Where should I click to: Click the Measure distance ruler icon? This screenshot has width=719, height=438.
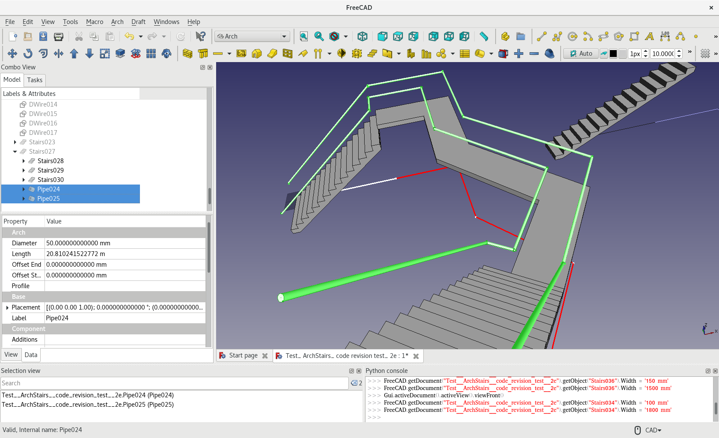484,36
